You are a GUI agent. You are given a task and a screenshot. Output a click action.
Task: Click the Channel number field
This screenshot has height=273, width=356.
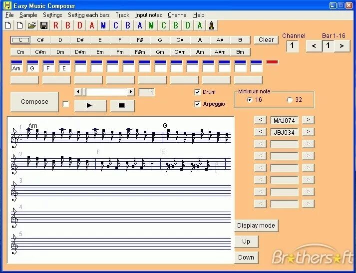tap(292, 46)
